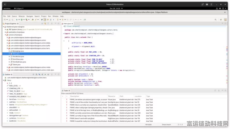Screen dimensions: 230x129
Task: Select the Tasks view tab
Action: 66,91
